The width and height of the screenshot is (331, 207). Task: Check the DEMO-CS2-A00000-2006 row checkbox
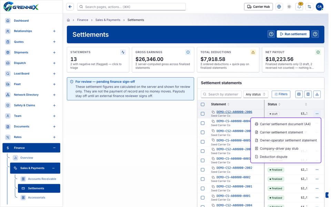(x=203, y=114)
